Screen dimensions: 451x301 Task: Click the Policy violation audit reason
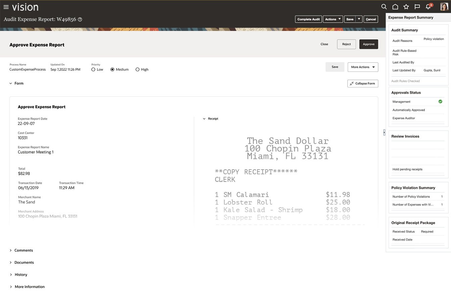(434, 39)
